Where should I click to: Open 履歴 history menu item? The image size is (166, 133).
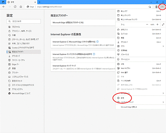point(141,38)
